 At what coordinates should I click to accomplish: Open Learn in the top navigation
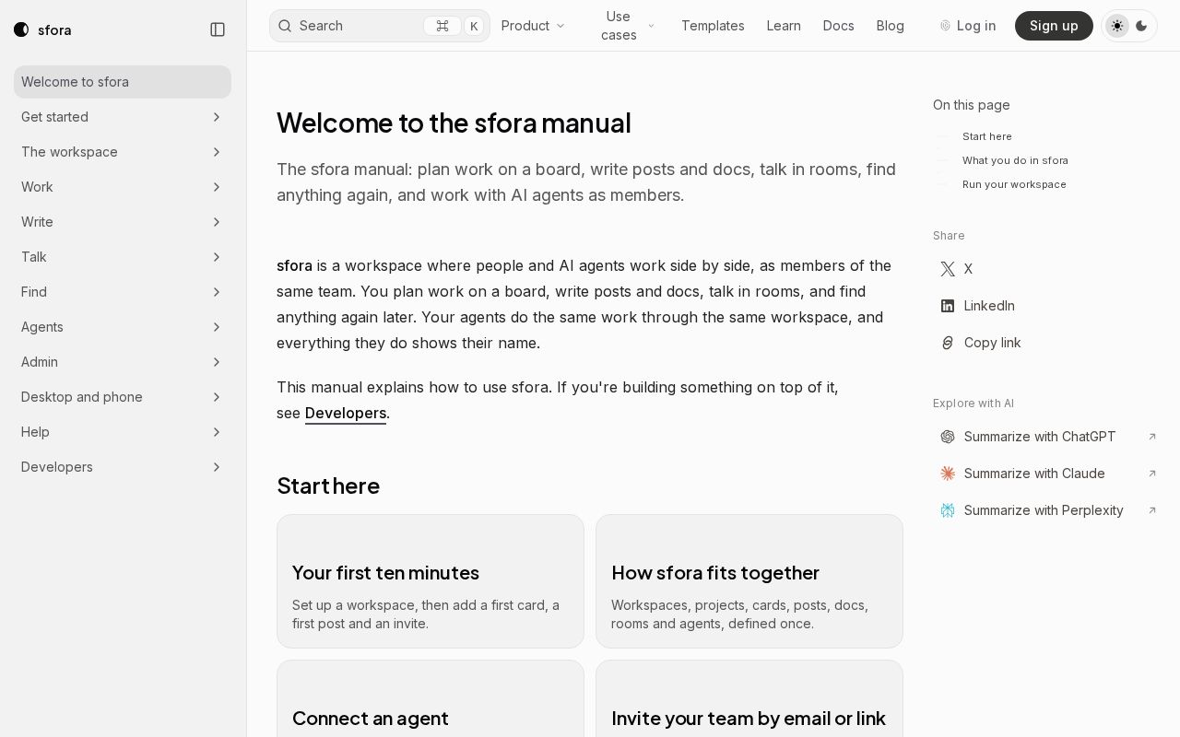point(784,26)
